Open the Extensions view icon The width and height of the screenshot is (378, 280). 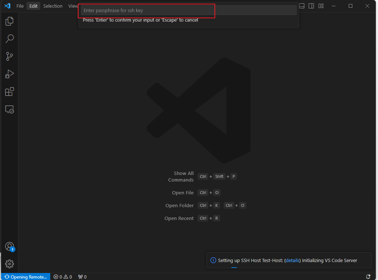(10, 92)
